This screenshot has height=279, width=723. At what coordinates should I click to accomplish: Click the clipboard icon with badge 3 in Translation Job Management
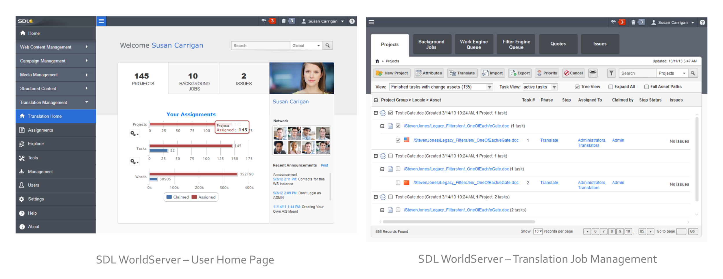pyautogui.click(x=638, y=22)
